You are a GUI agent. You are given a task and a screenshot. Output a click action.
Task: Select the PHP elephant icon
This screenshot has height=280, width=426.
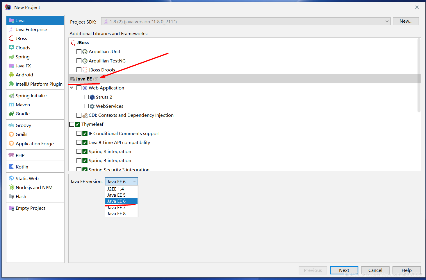coord(11,155)
